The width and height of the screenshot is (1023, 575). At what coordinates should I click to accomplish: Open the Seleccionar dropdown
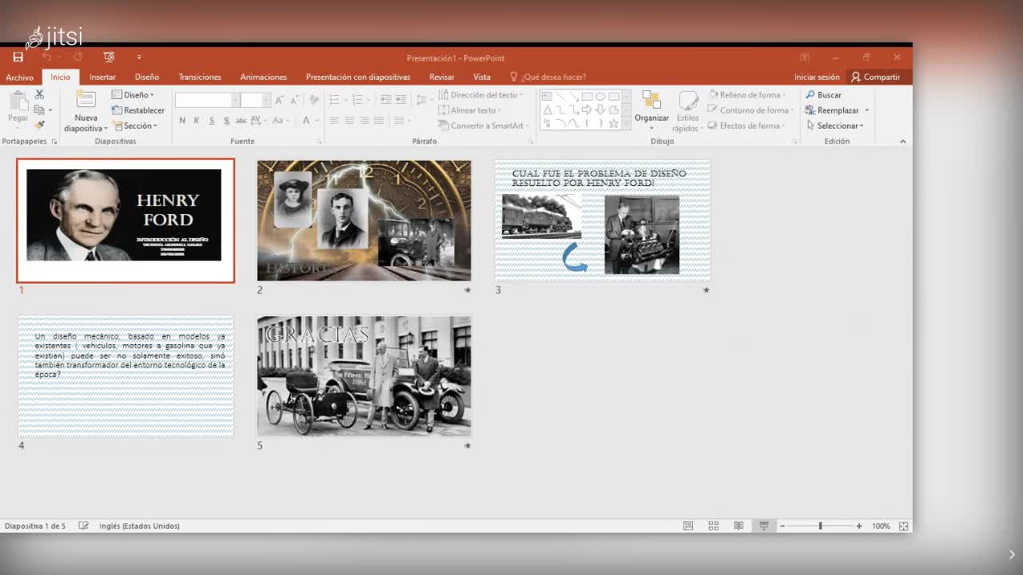pyautogui.click(x=835, y=125)
